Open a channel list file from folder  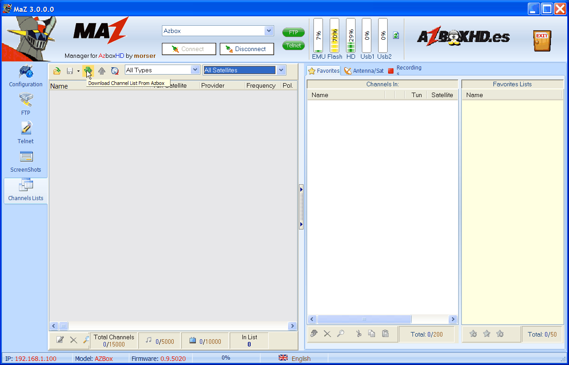[x=57, y=70]
